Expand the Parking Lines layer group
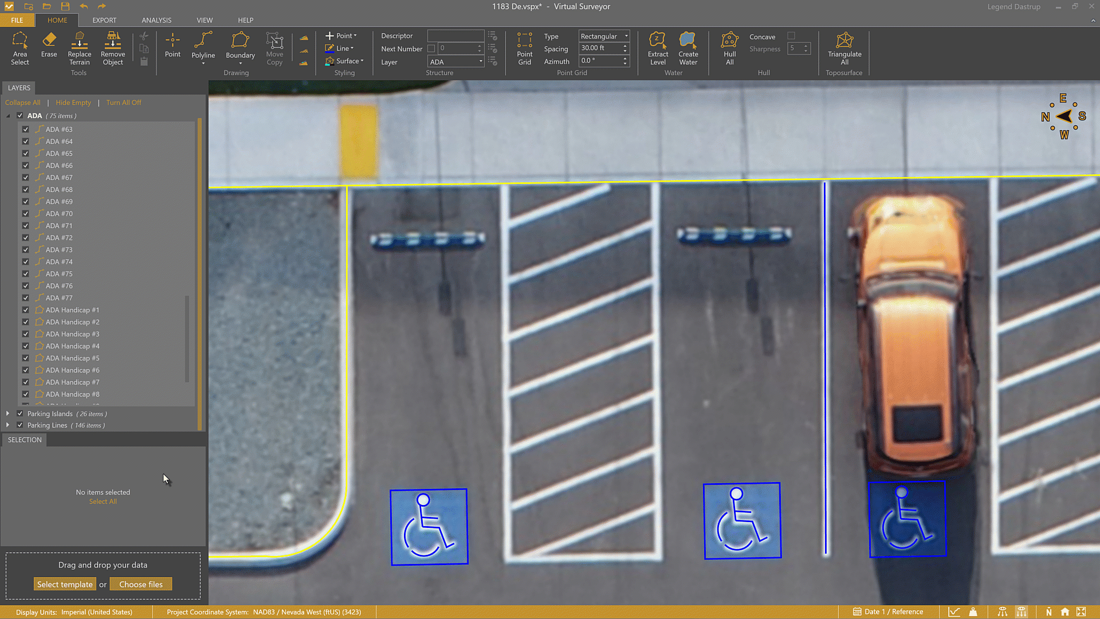Screen dimensions: 1100x619 [7, 425]
